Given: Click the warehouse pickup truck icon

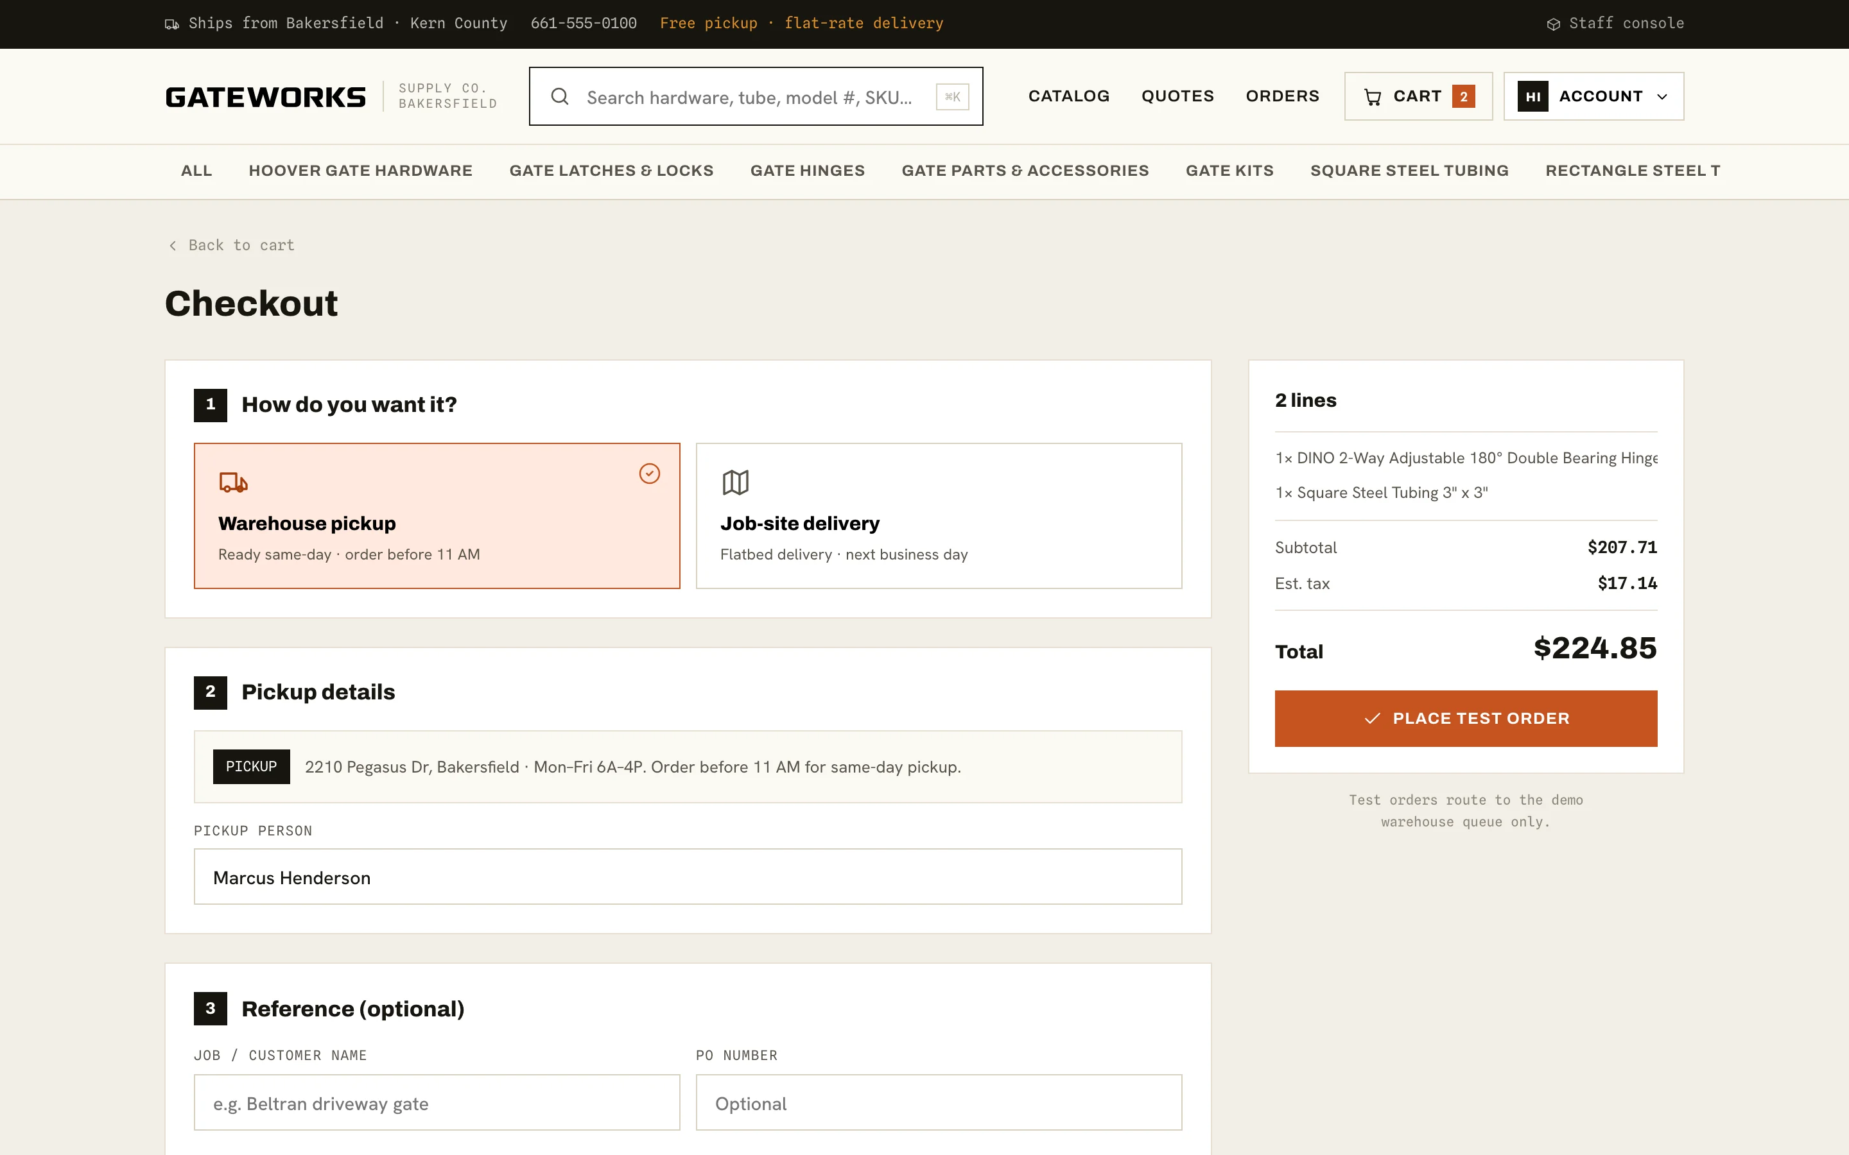Looking at the screenshot, I should coord(233,482).
